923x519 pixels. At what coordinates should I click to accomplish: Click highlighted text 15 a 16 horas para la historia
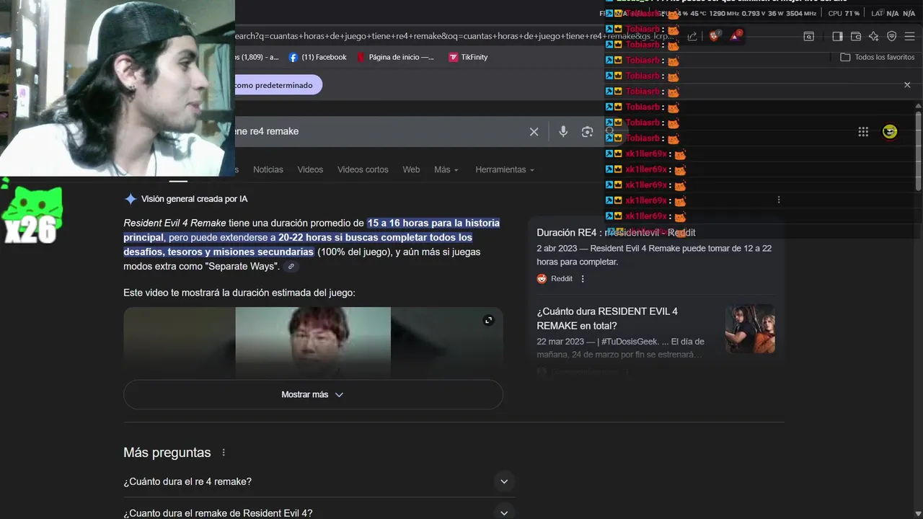[433, 223]
